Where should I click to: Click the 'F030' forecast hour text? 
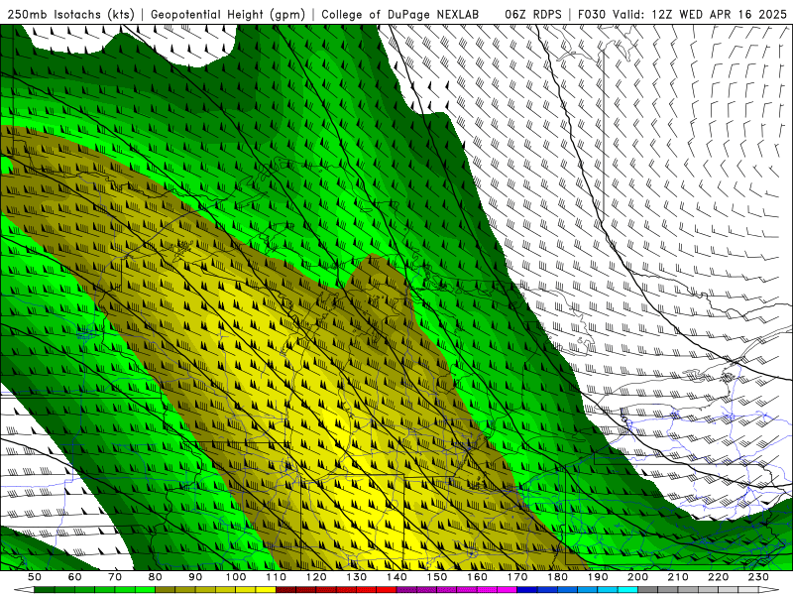[x=592, y=14]
